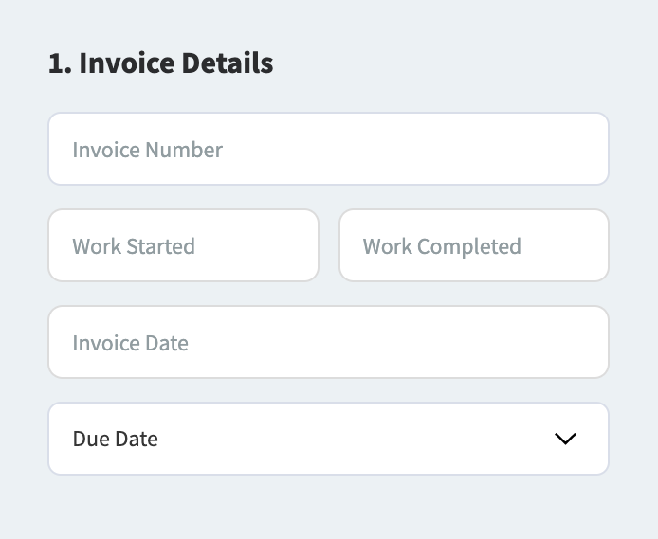The image size is (658, 539).
Task: Place cursor in the invoice number box
Action: tap(328, 149)
